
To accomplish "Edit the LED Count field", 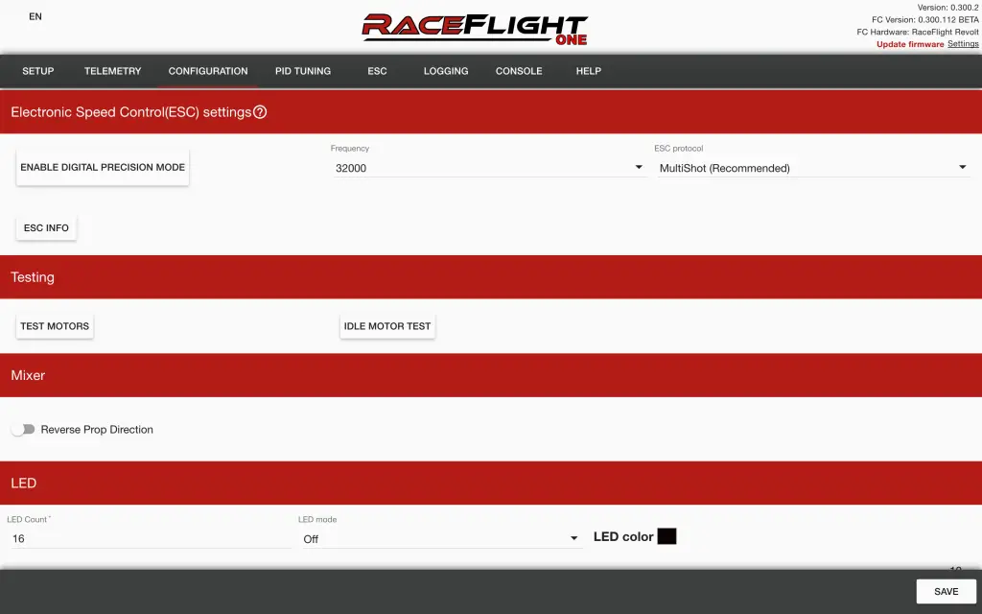I will (x=144, y=538).
